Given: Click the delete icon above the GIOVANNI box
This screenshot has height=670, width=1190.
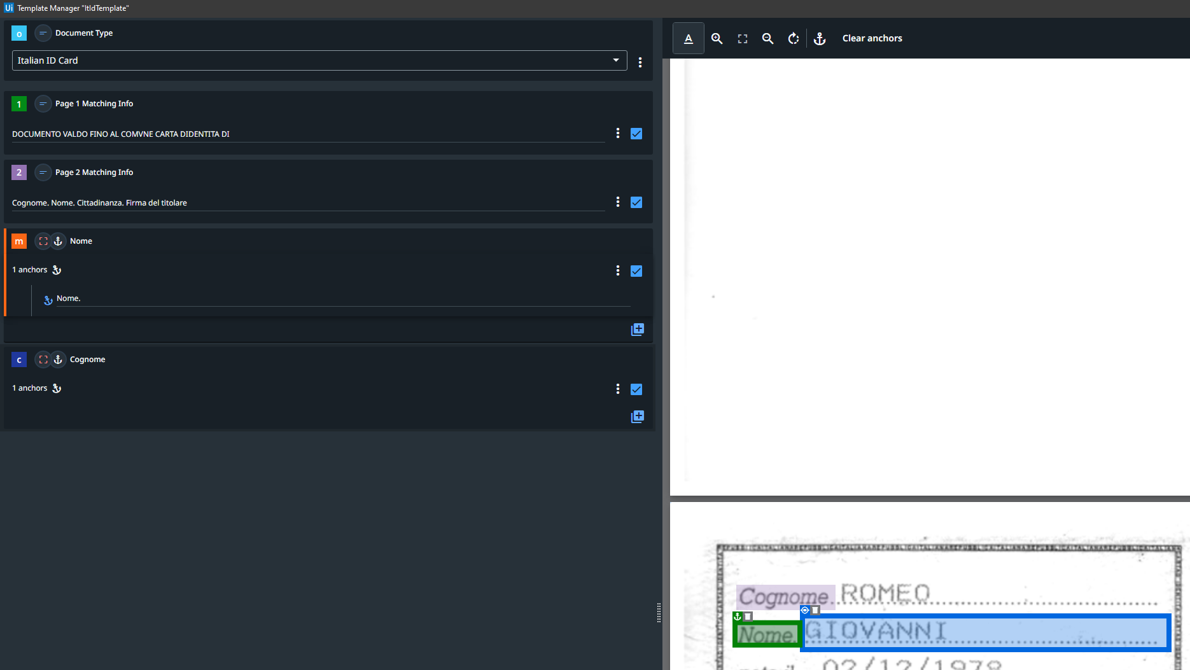Looking at the screenshot, I should 815,610.
